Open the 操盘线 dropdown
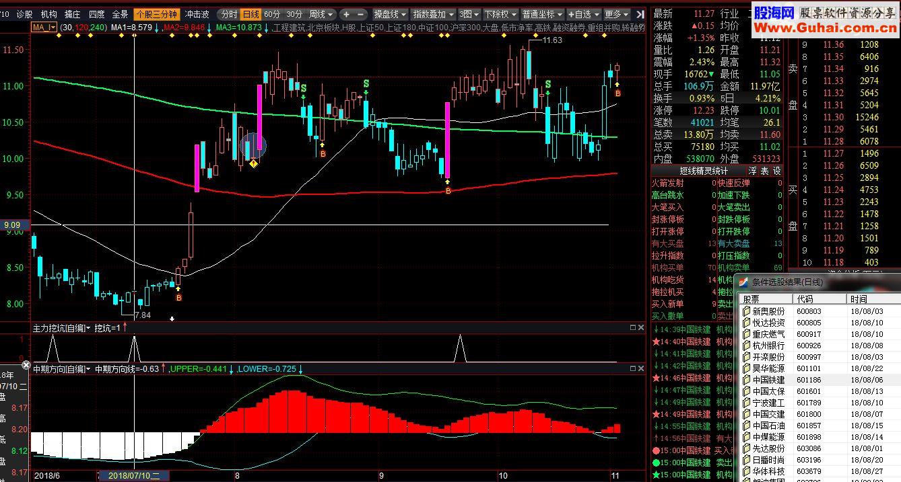Screen dimensions: 901x482 point(390,14)
